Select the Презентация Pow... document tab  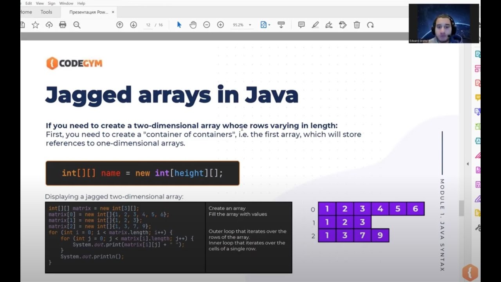coord(88,12)
